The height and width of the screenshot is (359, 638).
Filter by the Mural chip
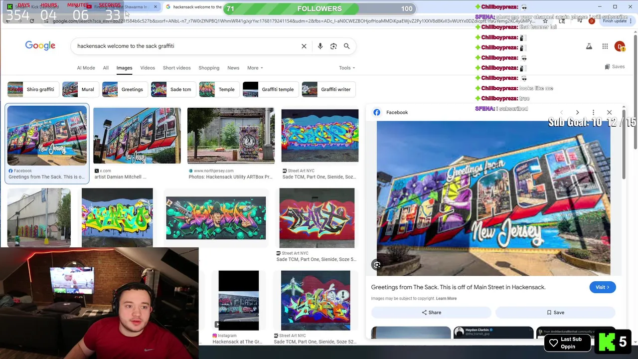click(x=80, y=89)
